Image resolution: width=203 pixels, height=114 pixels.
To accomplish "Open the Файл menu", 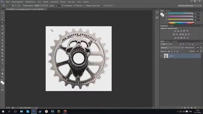I will (8, 2).
